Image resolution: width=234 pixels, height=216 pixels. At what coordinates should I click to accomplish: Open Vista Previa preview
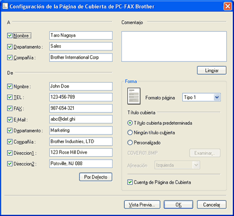click(x=142, y=205)
